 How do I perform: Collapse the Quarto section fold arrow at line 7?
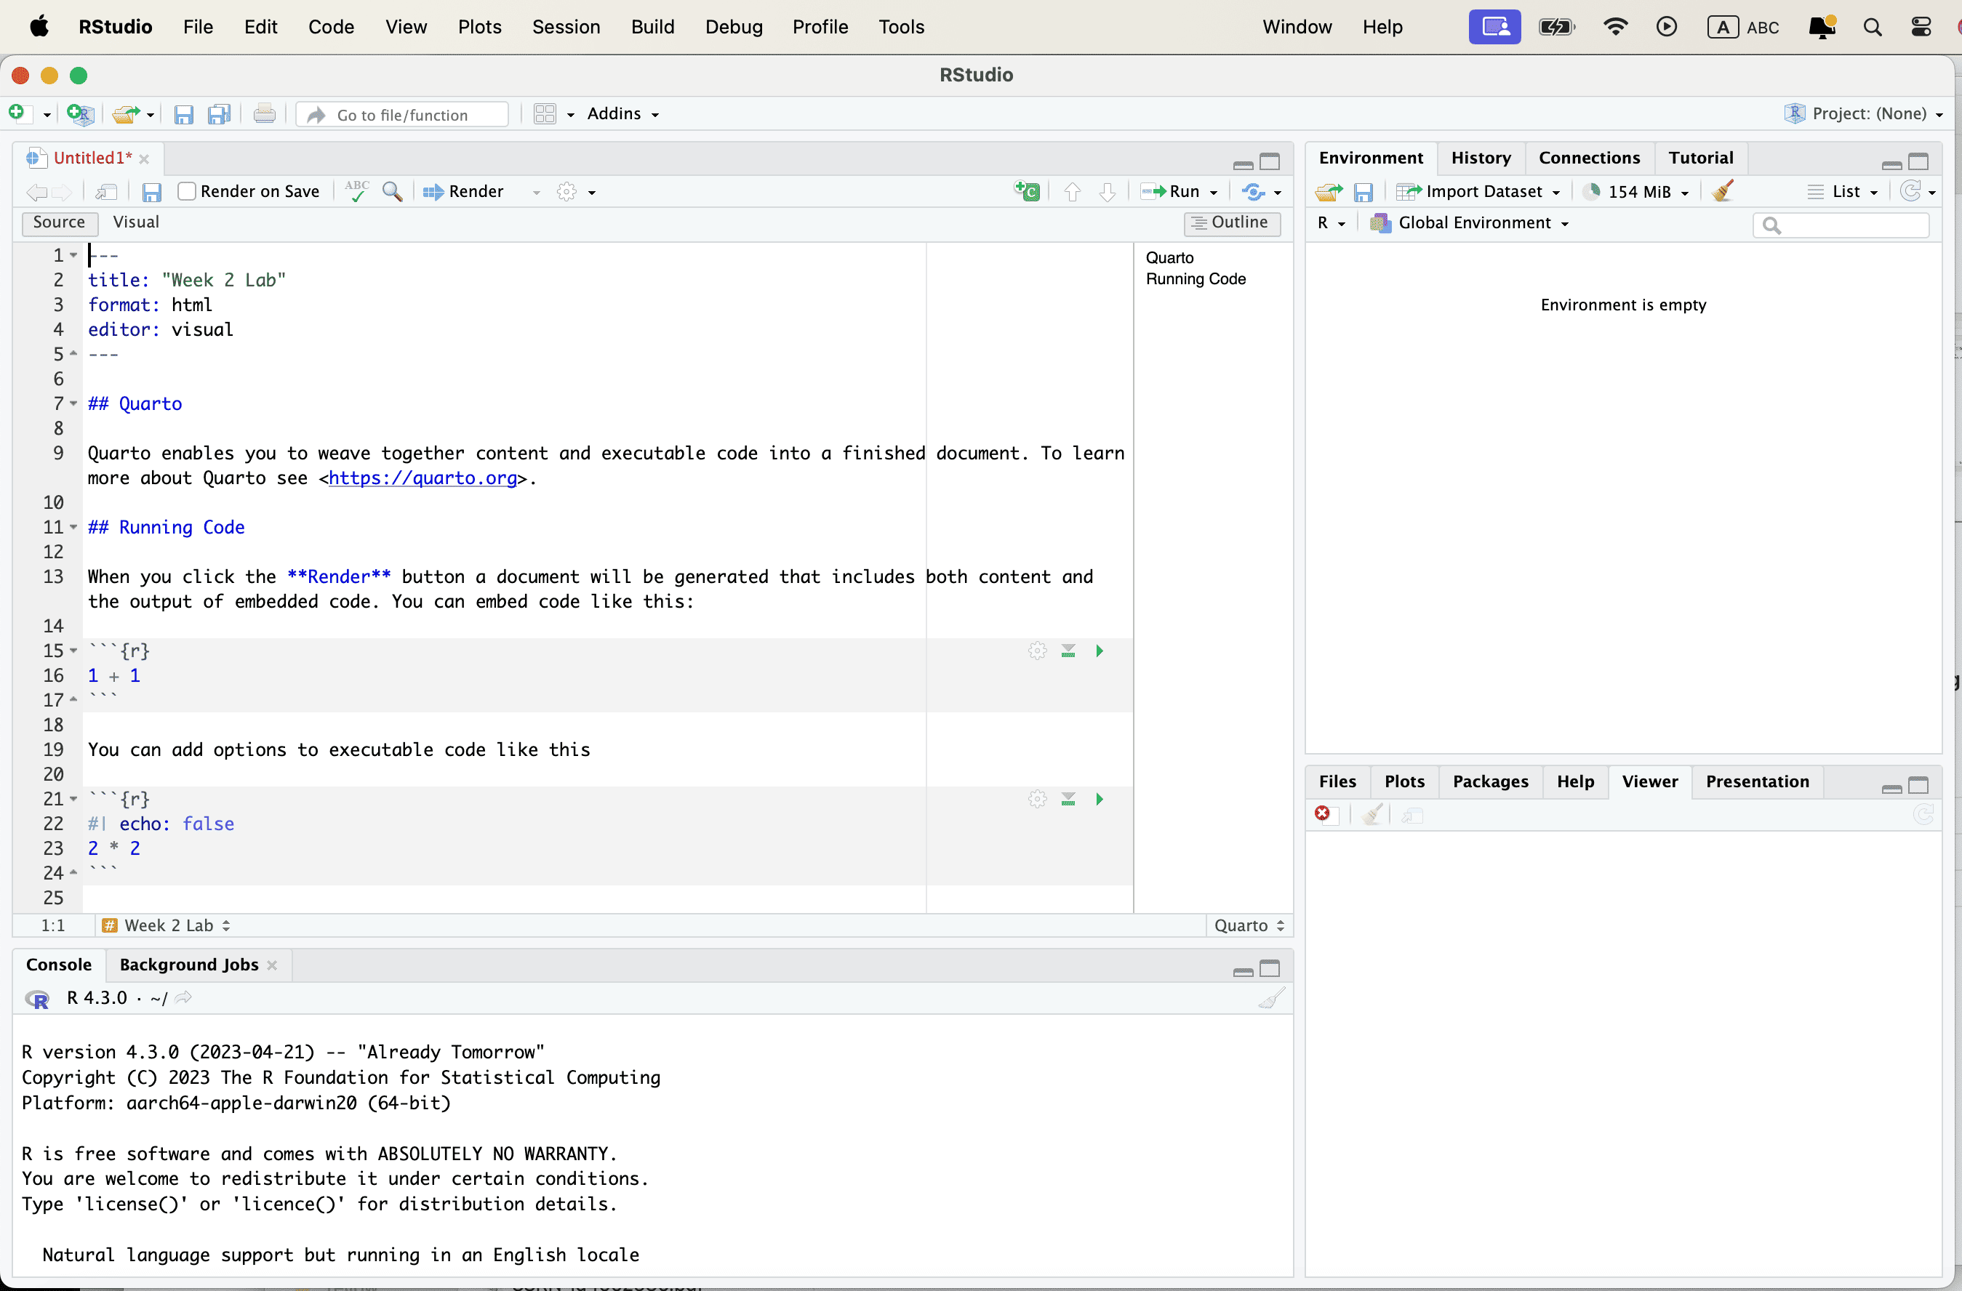[x=73, y=403]
